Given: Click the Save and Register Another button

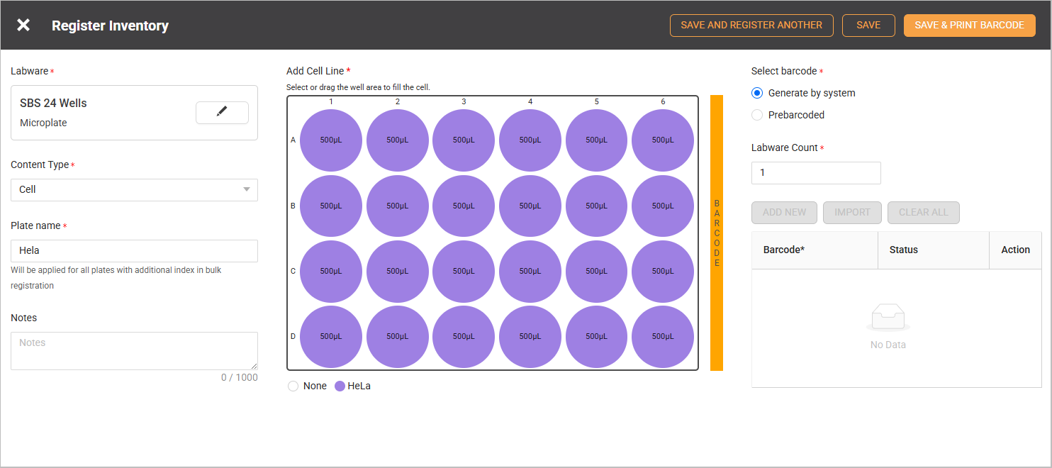Looking at the screenshot, I should point(751,26).
